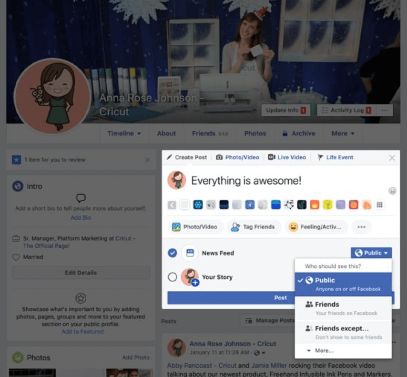Open the emoji picker in the post box
Image resolution: width=407 pixels, height=377 pixels.
392,191
